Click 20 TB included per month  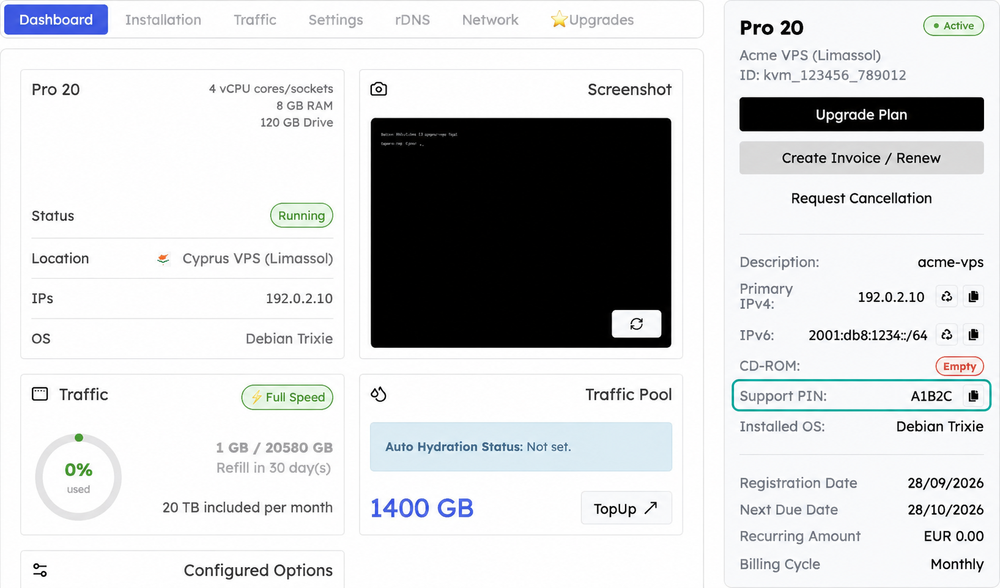click(x=248, y=507)
